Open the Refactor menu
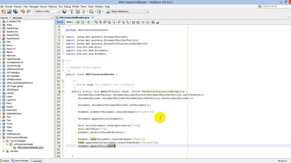Viewport: 291px width, 163px height. click(x=53, y=7)
